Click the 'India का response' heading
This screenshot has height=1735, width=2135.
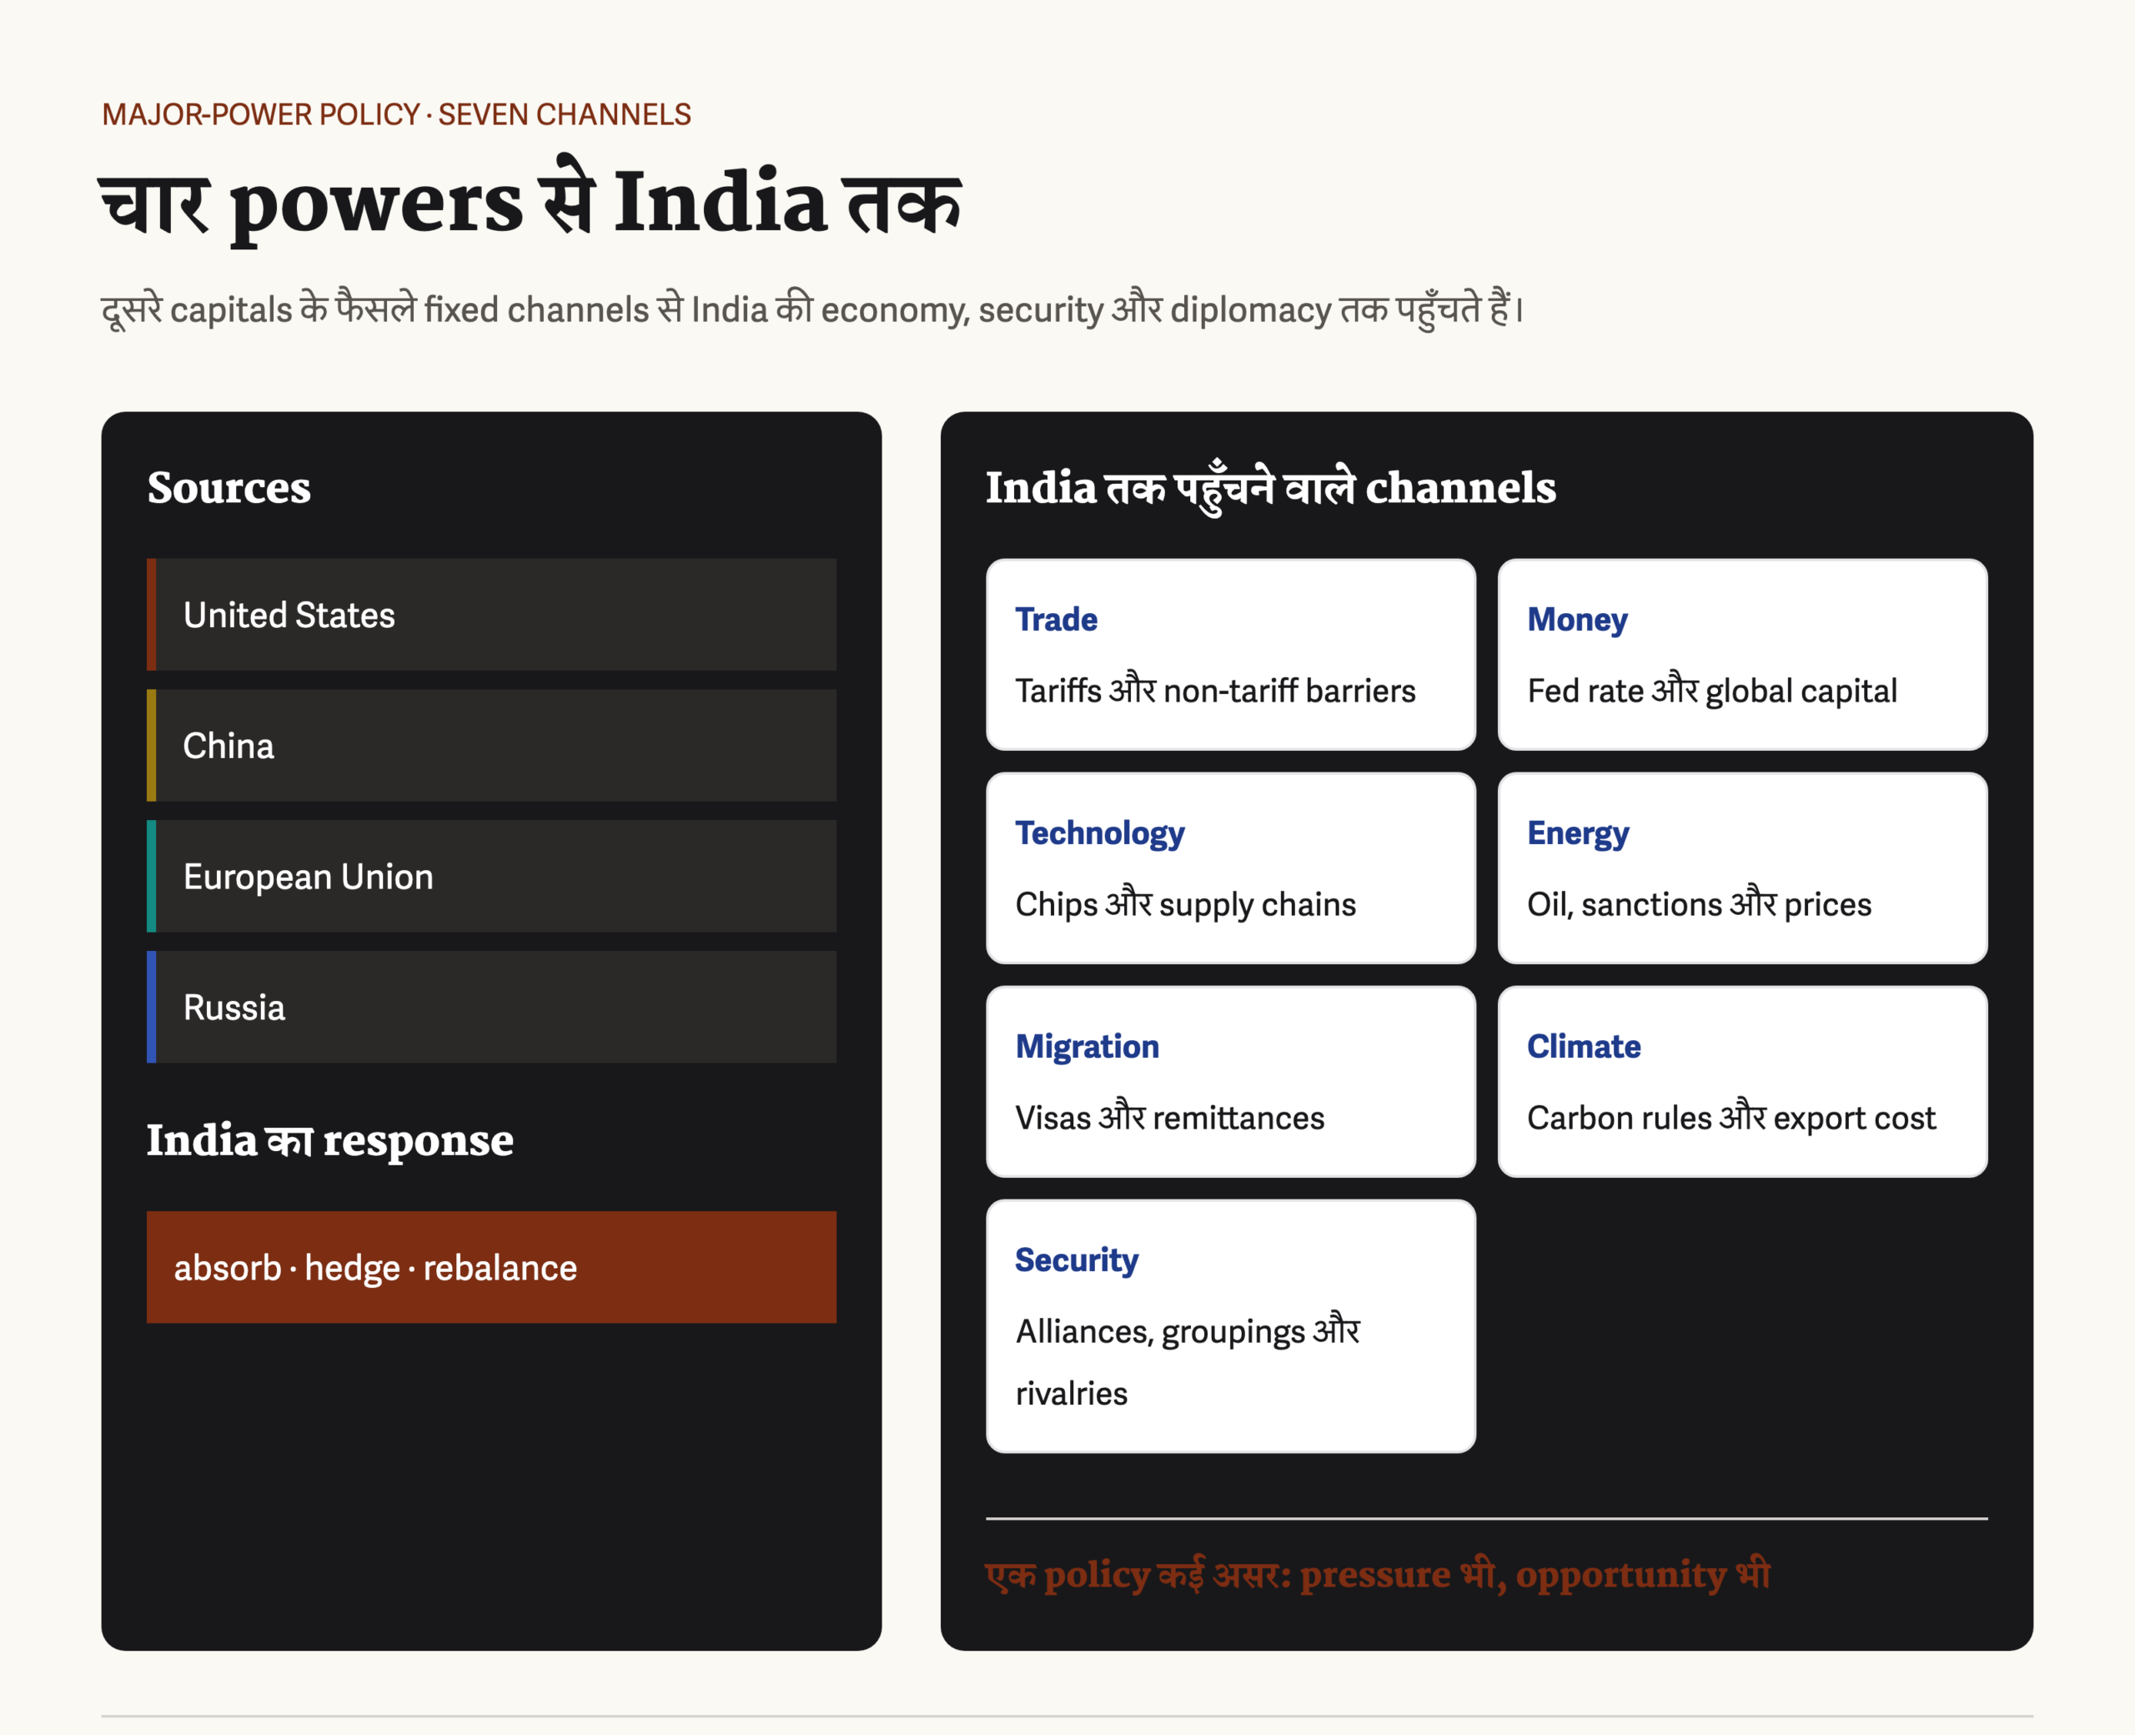point(329,1140)
